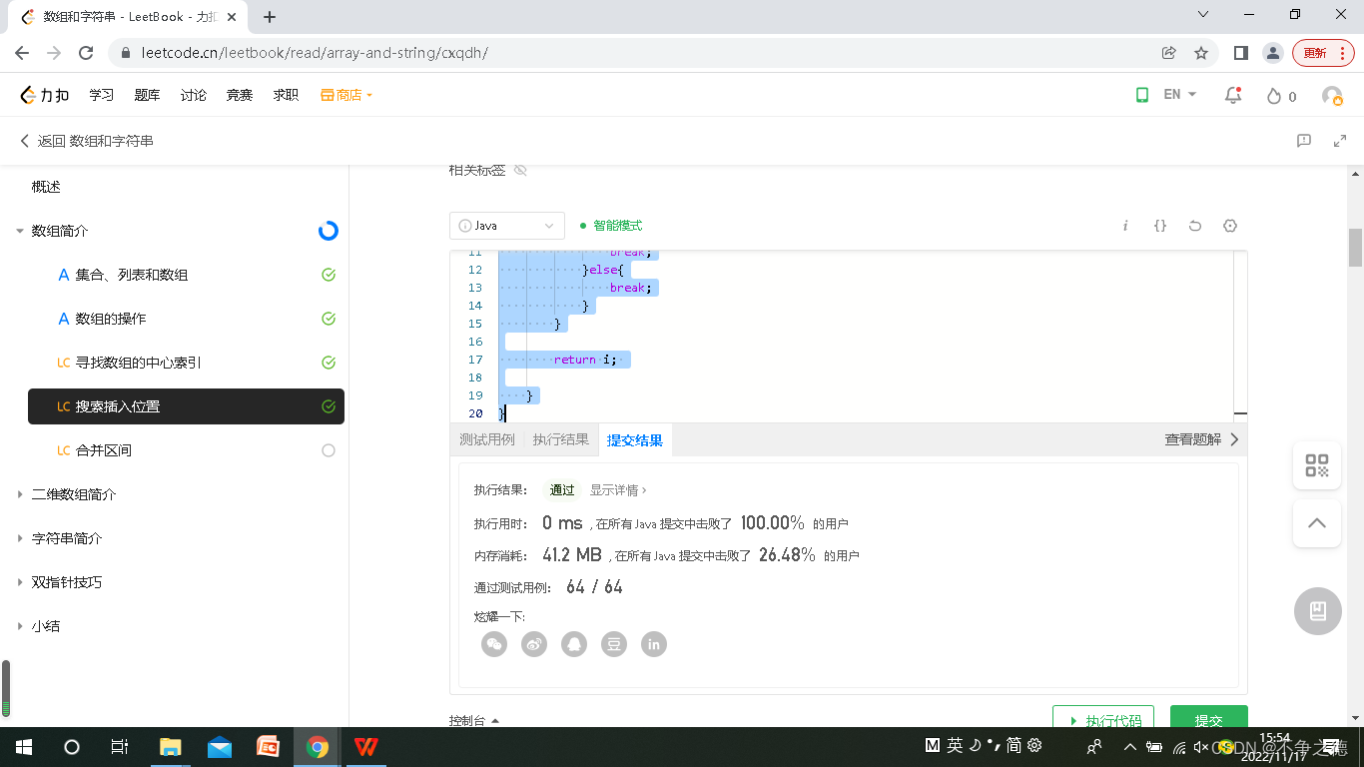The width and height of the screenshot is (1364, 767).
Task: Share result to QQ
Action: [x=574, y=644]
